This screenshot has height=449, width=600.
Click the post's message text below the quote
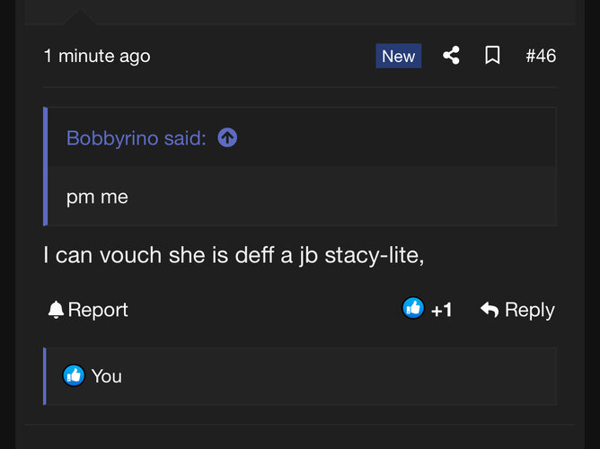(234, 255)
